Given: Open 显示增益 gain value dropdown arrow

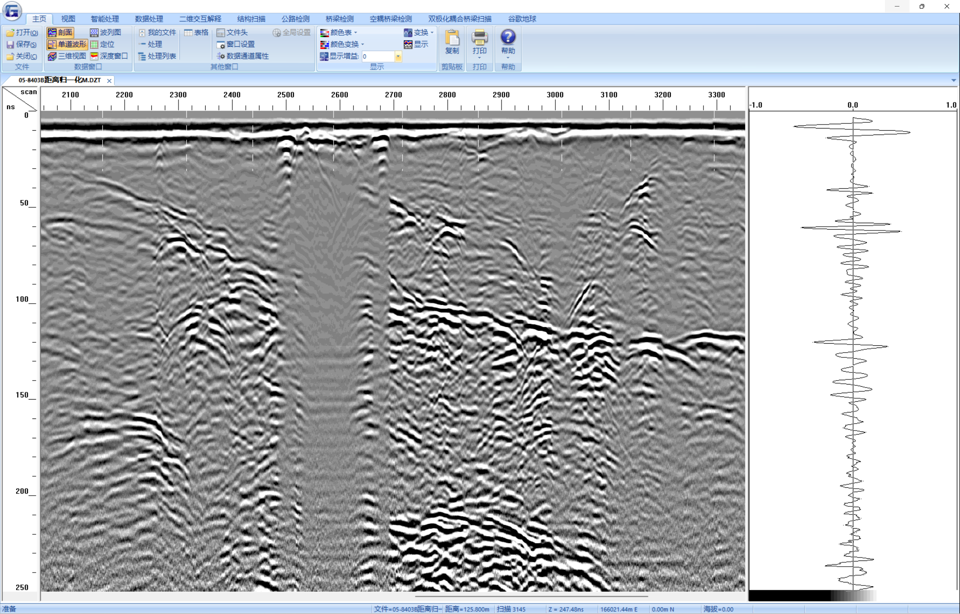Looking at the screenshot, I should 398,57.
